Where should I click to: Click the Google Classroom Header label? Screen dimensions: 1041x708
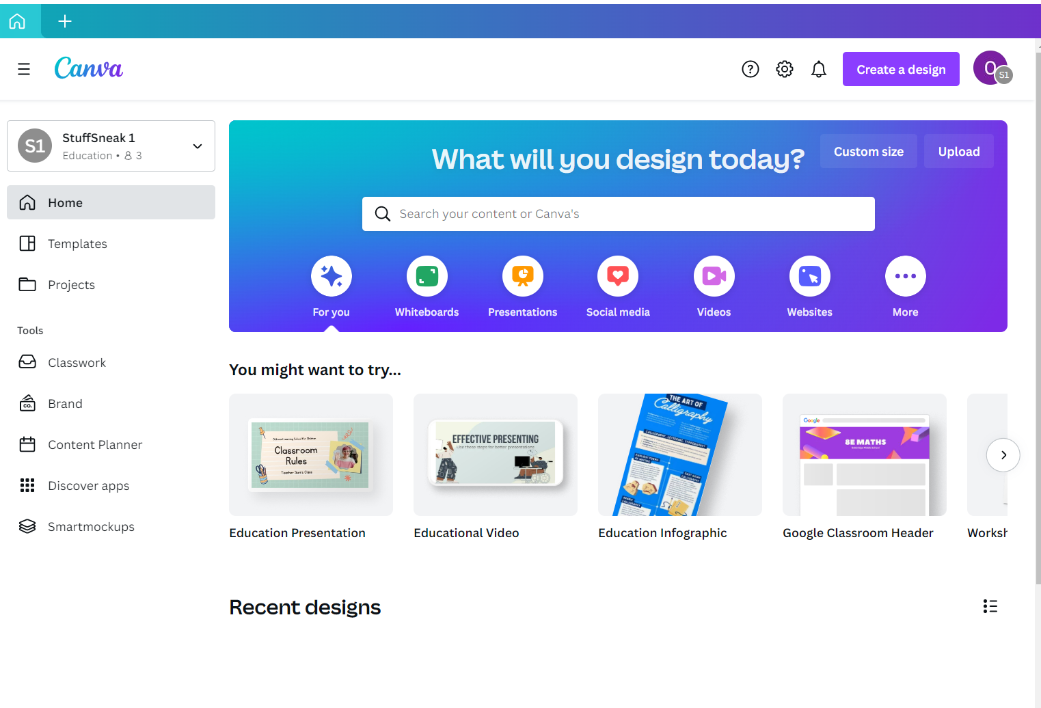coord(858,533)
